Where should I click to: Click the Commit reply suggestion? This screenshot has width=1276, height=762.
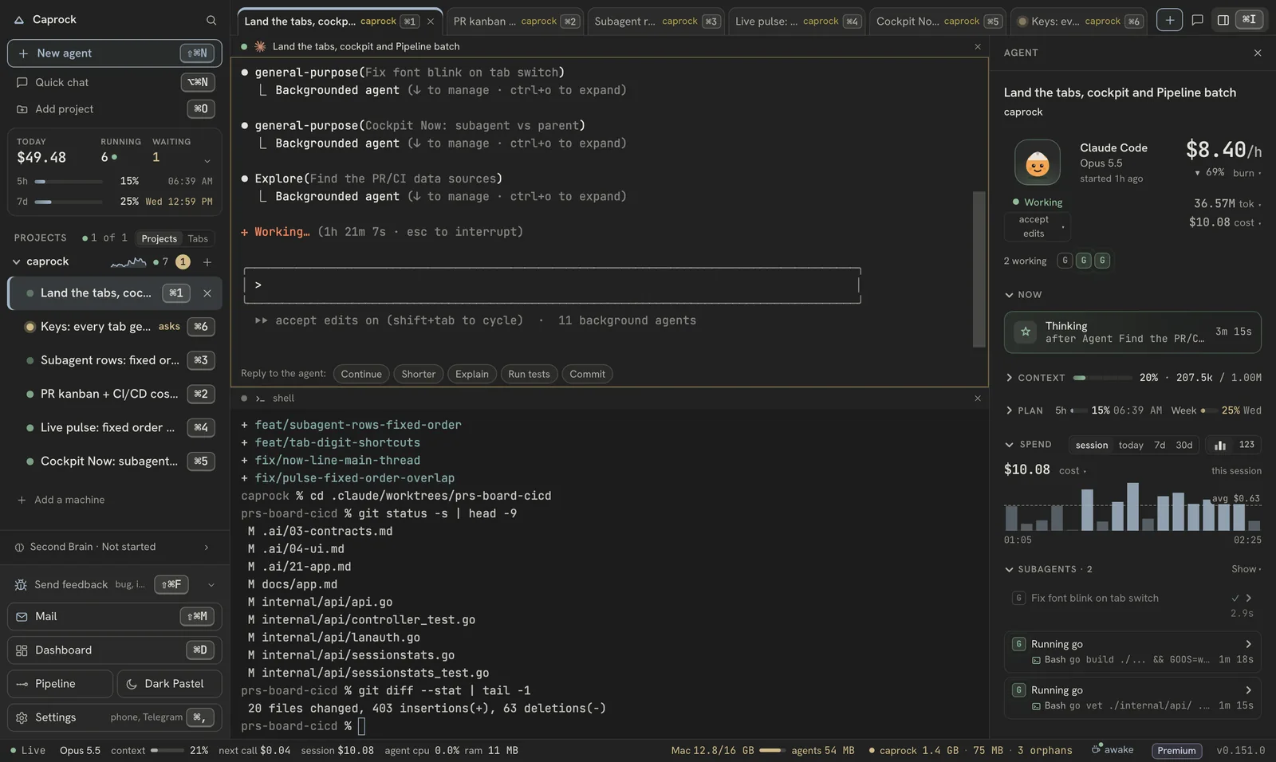click(x=587, y=374)
